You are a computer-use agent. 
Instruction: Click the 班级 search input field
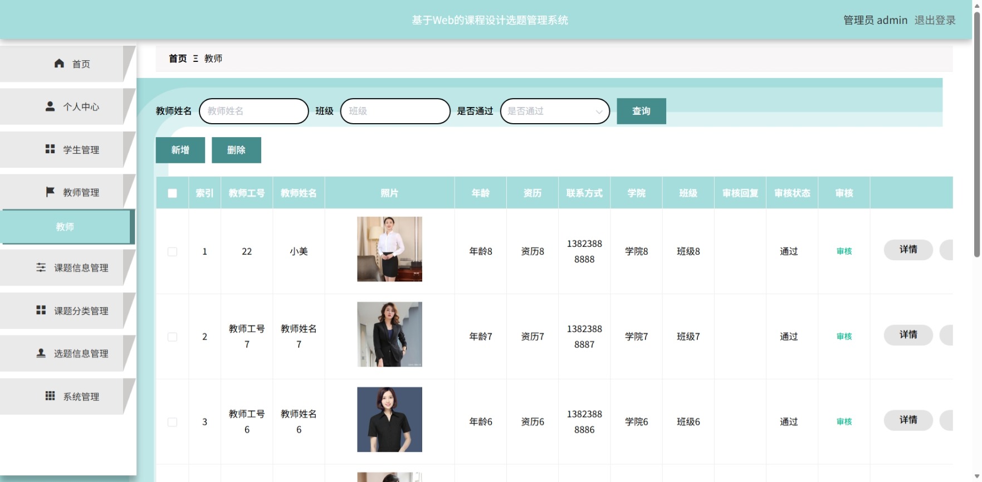click(395, 111)
